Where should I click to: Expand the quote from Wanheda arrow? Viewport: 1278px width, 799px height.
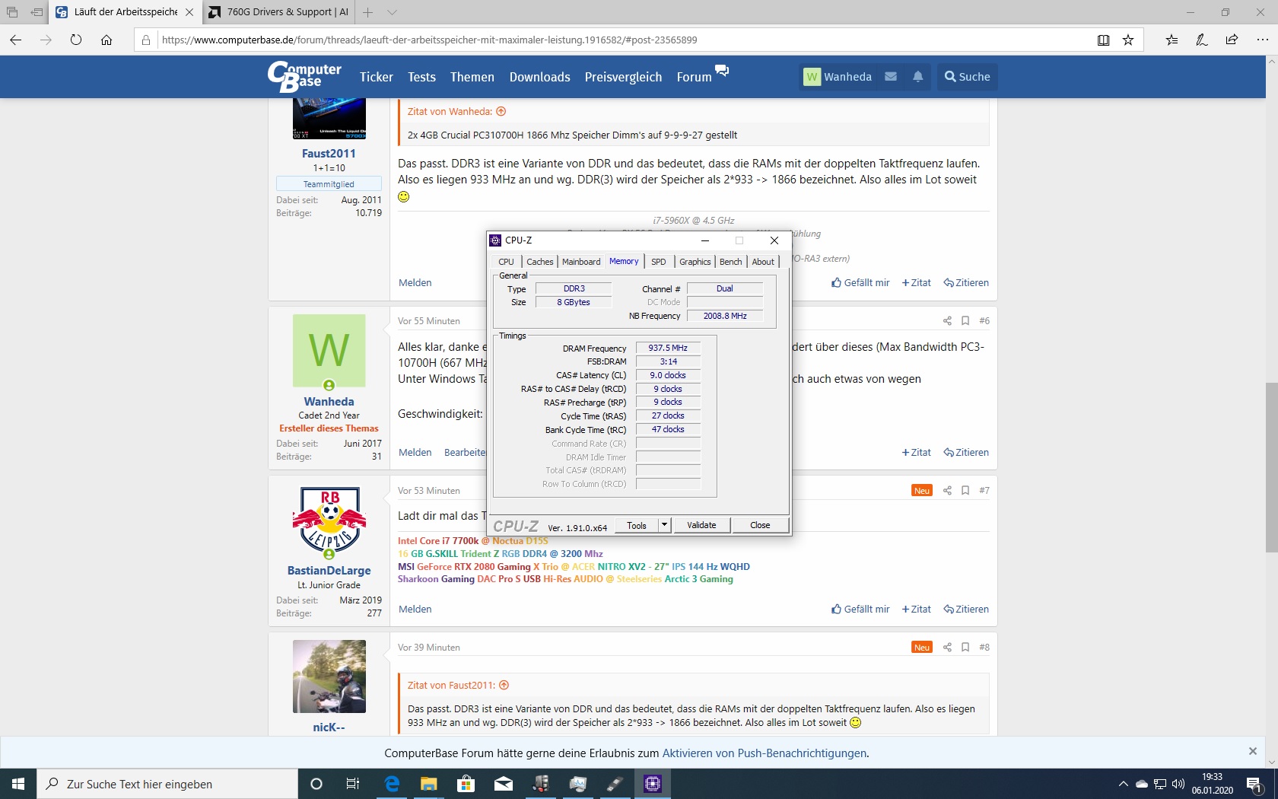(x=501, y=111)
